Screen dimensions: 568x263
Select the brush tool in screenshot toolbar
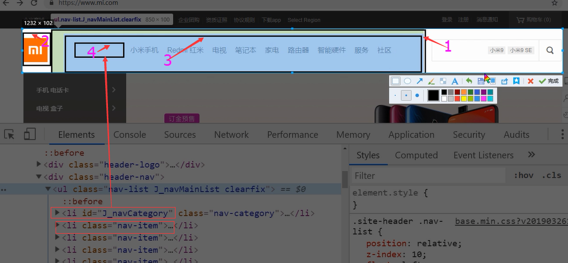(x=431, y=81)
